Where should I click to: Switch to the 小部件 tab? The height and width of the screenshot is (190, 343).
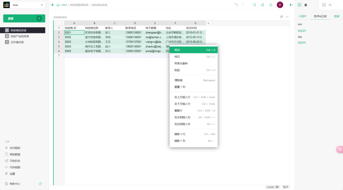pos(302,16)
